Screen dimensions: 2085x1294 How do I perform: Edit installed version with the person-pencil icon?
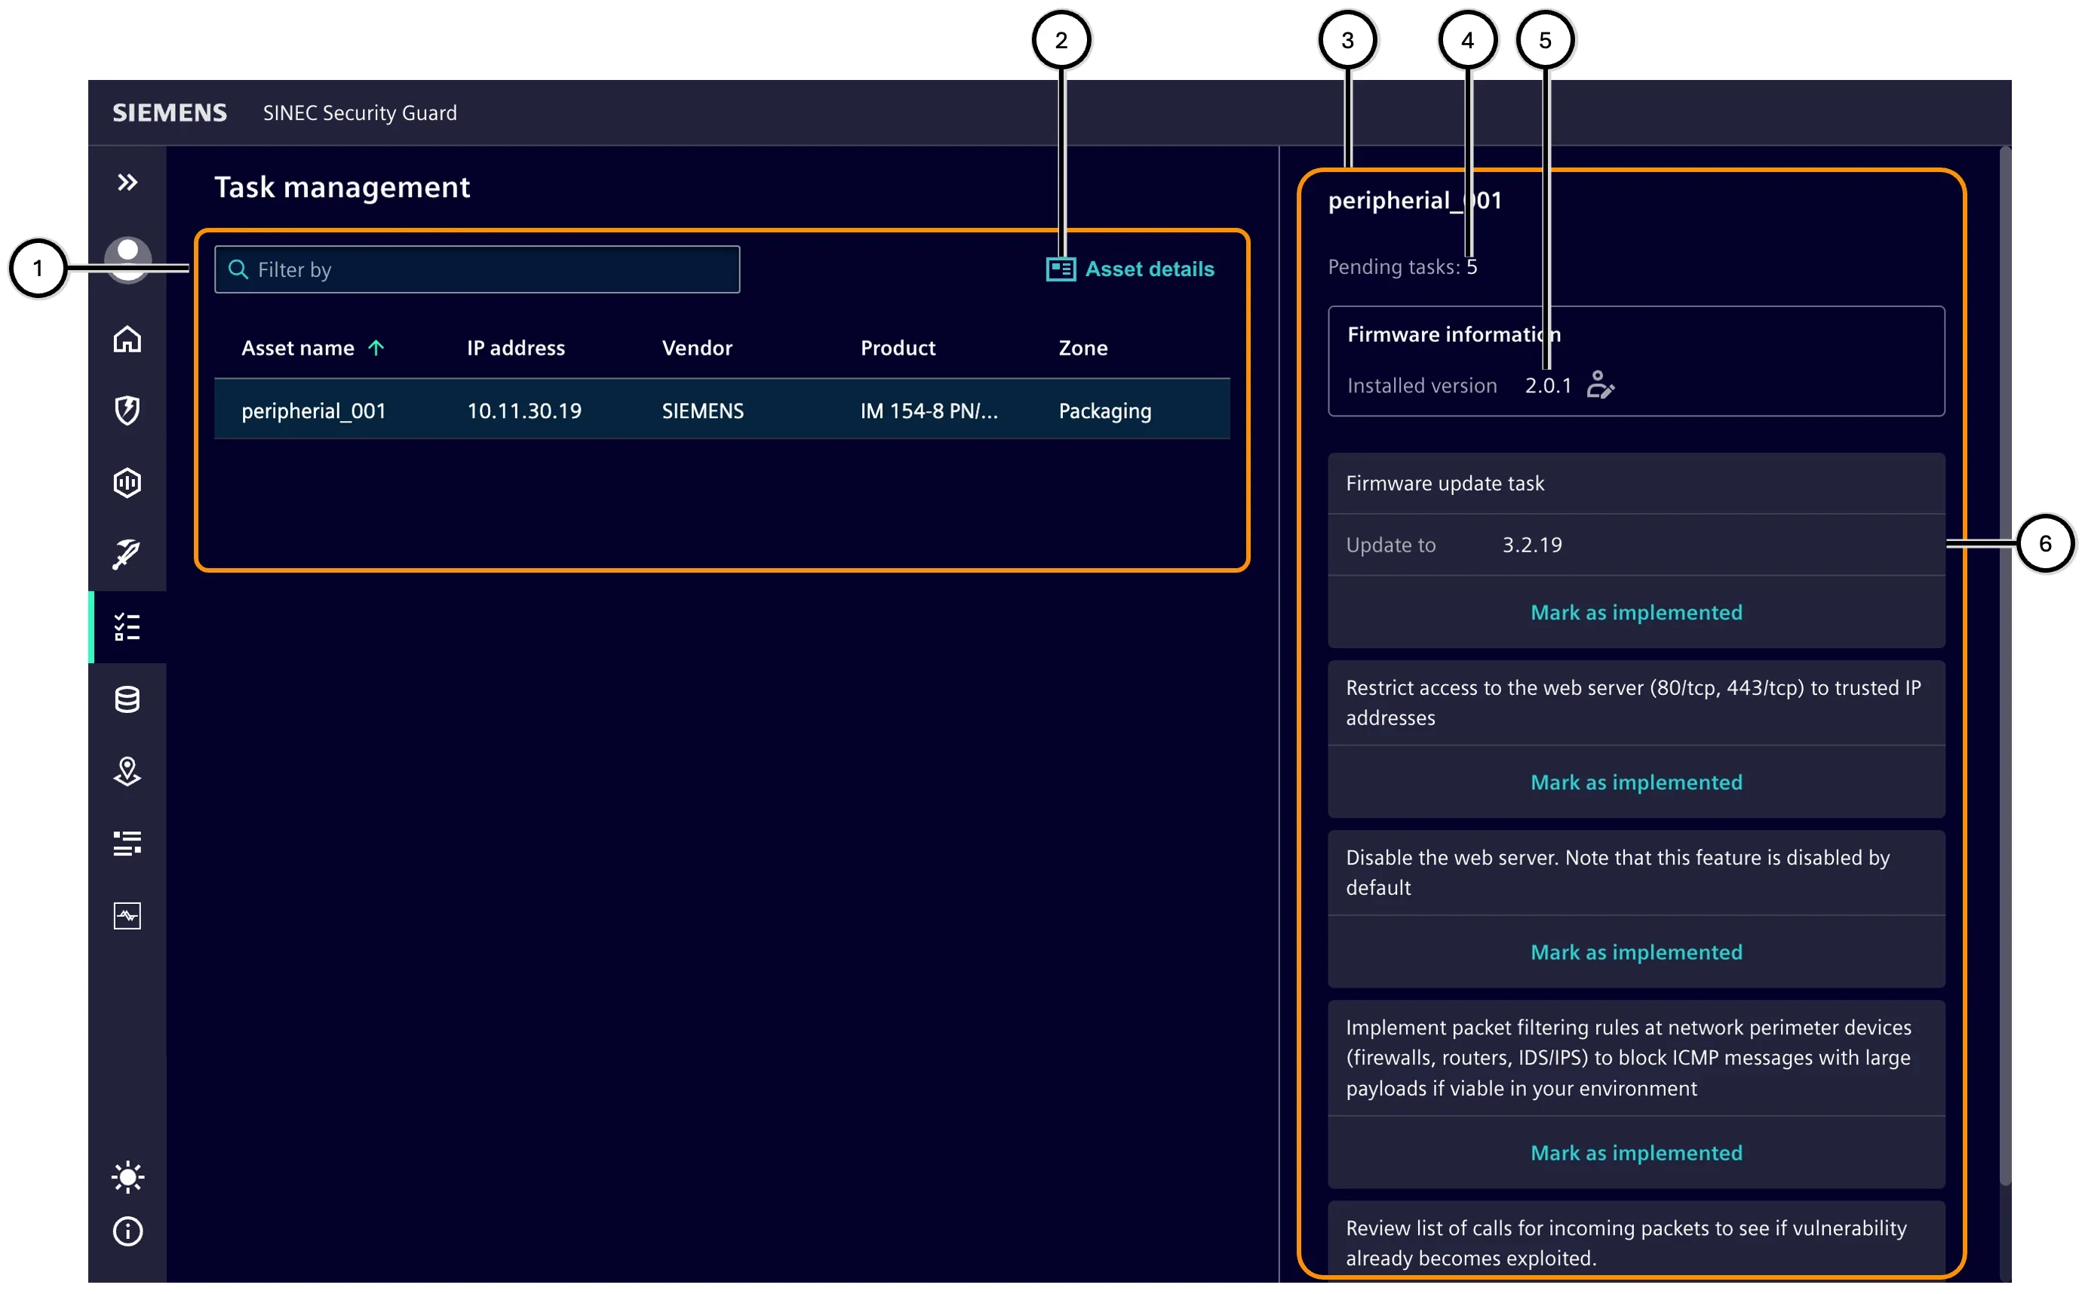coord(1600,385)
